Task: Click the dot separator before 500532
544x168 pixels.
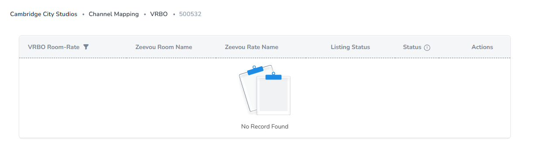Action: point(174,15)
